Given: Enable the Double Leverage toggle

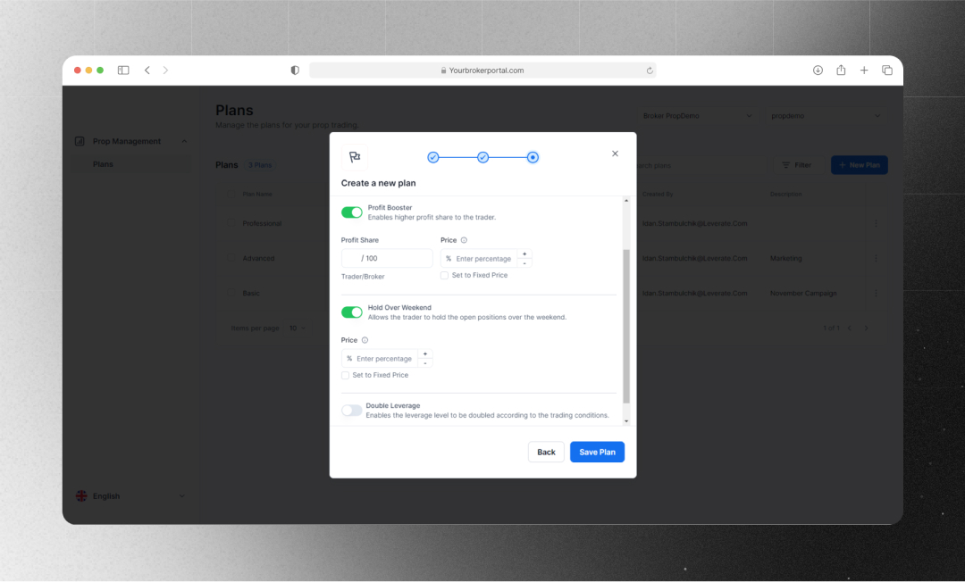Looking at the screenshot, I should pyautogui.click(x=352, y=411).
